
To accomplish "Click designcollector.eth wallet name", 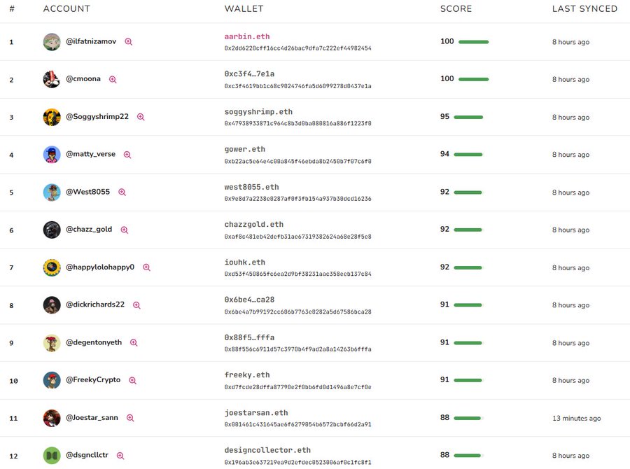I will click(x=267, y=450).
